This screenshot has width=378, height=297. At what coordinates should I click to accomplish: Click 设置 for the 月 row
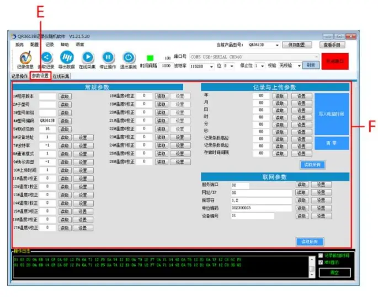[301, 103]
